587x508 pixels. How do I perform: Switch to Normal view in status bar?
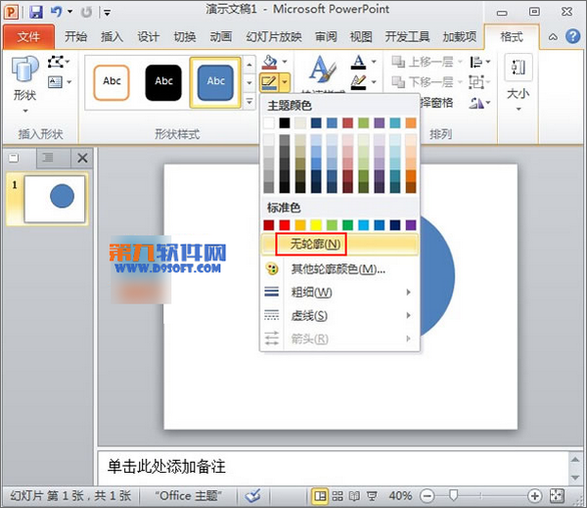point(320,496)
